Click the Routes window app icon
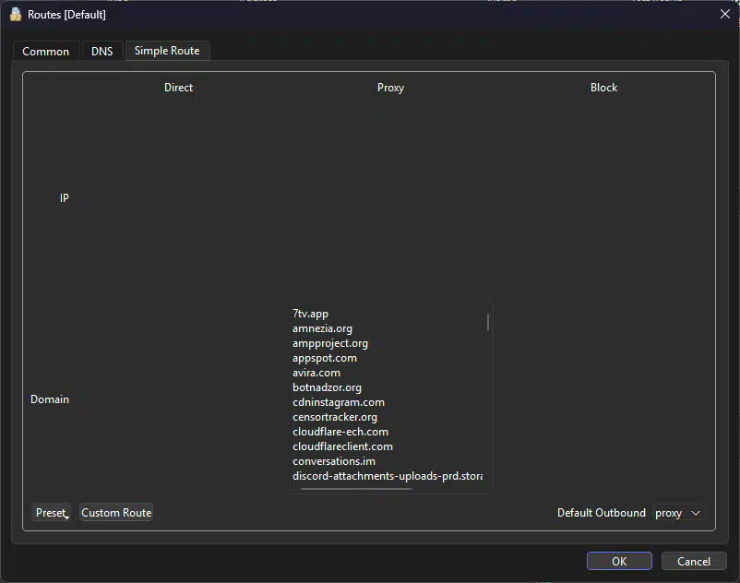Viewport: 740px width, 583px height. tap(16, 14)
